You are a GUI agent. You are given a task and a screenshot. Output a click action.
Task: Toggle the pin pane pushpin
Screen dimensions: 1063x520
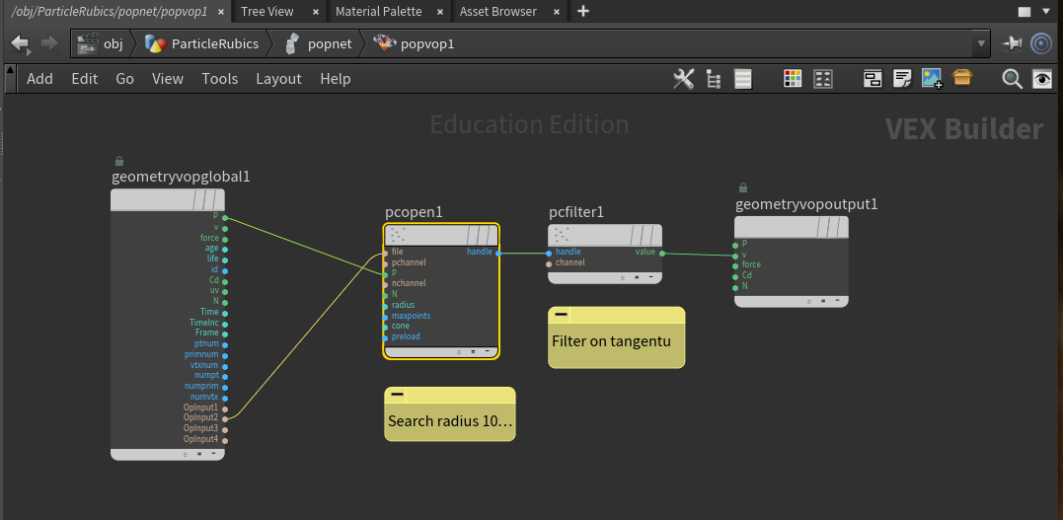point(1012,44)
